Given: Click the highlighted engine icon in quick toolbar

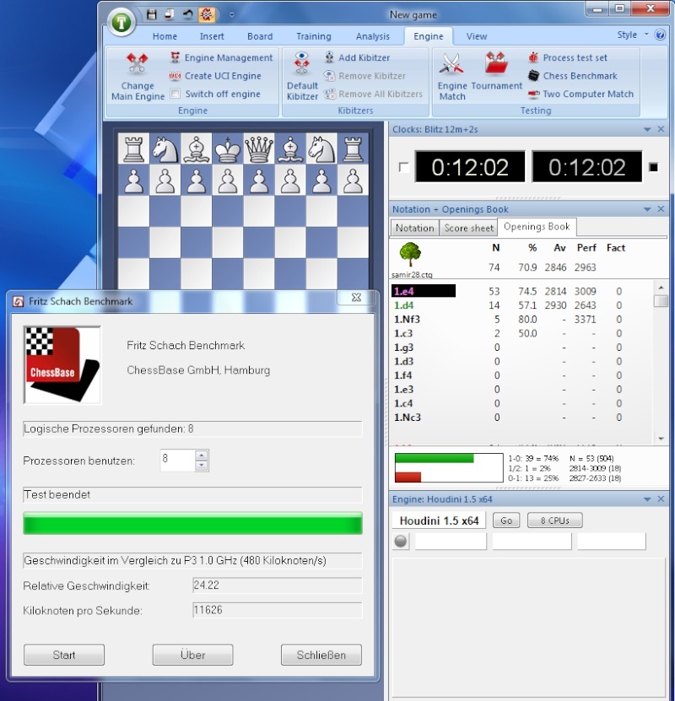Looking at the screenshot, I should click(206, 14).
